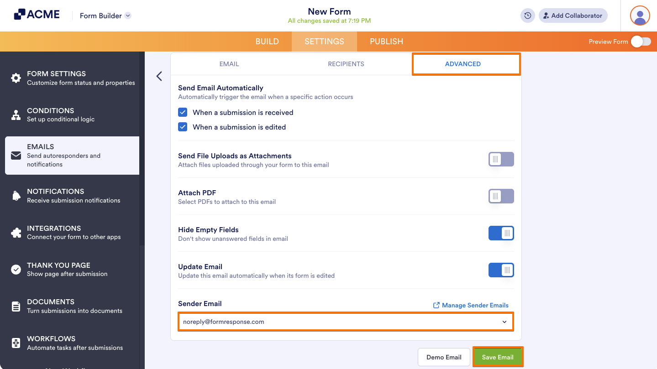Enable Send File Uploads as Attachments toggle
657x369 pixels.
tap(501, 159)
